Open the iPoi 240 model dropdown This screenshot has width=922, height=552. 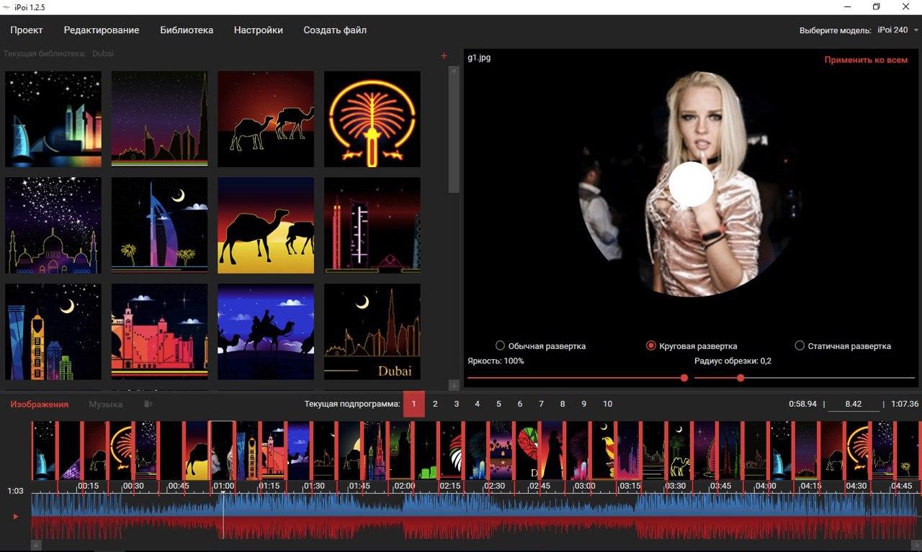click(x=898, y=30)
